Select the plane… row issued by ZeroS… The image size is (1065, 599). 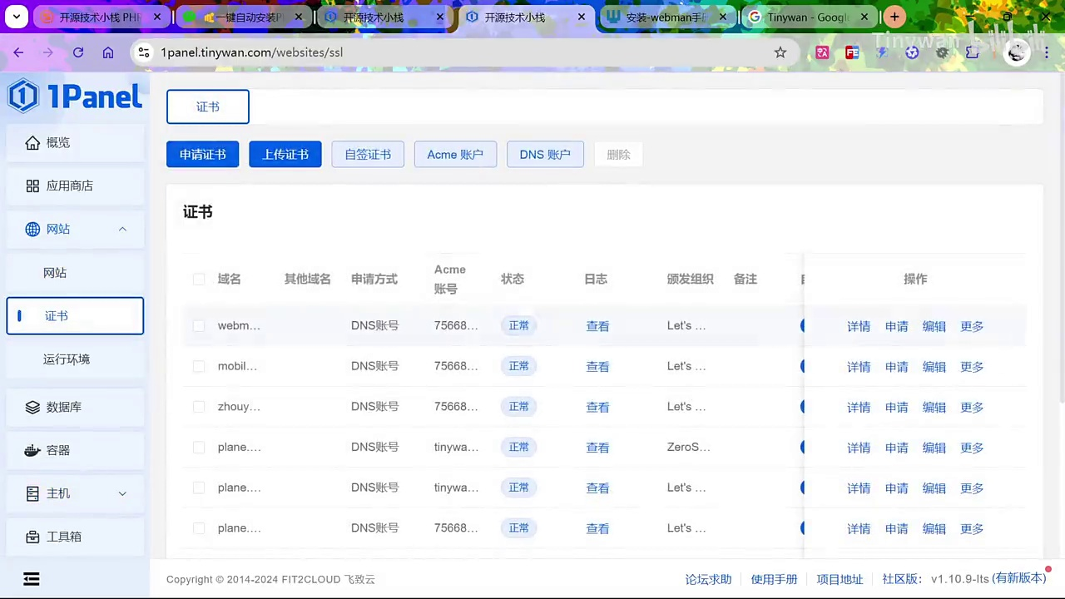(199, 448)
